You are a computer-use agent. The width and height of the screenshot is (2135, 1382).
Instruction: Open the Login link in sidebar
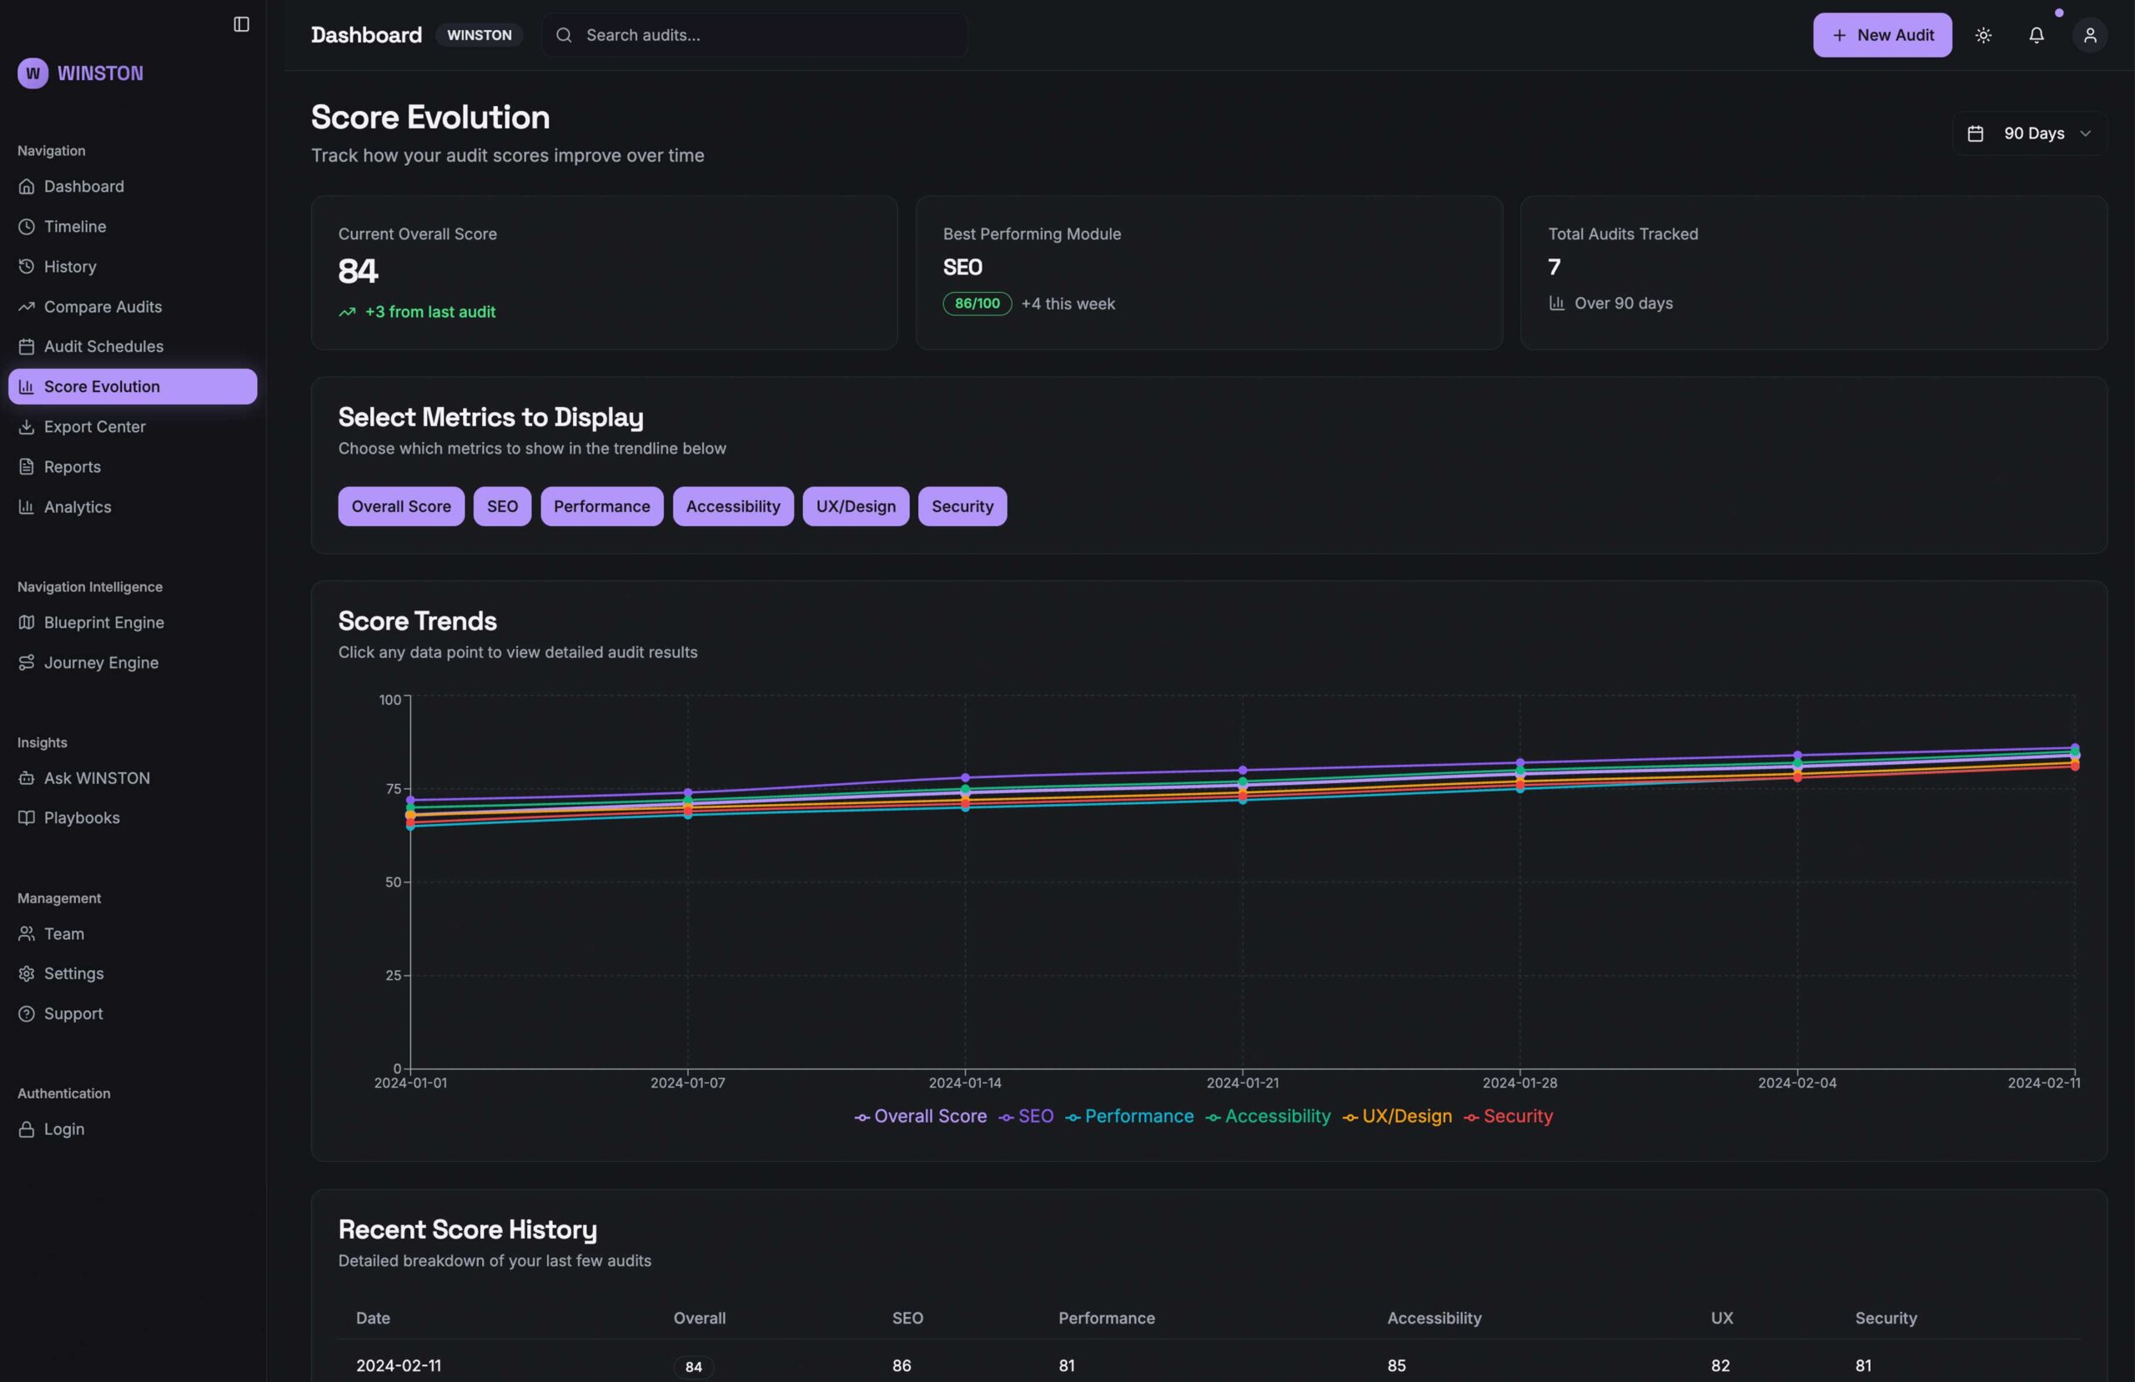tap(63, 1129)
